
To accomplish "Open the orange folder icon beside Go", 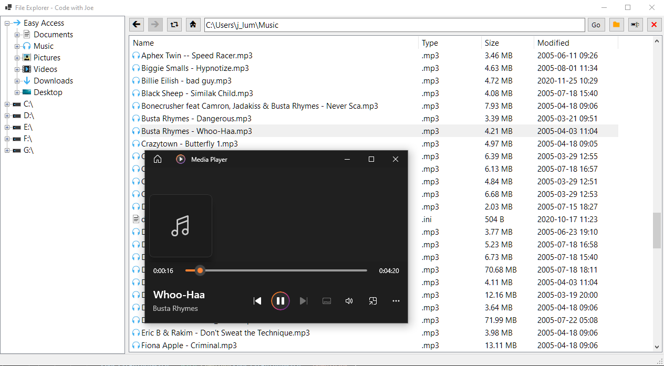I will coord(616,24).
